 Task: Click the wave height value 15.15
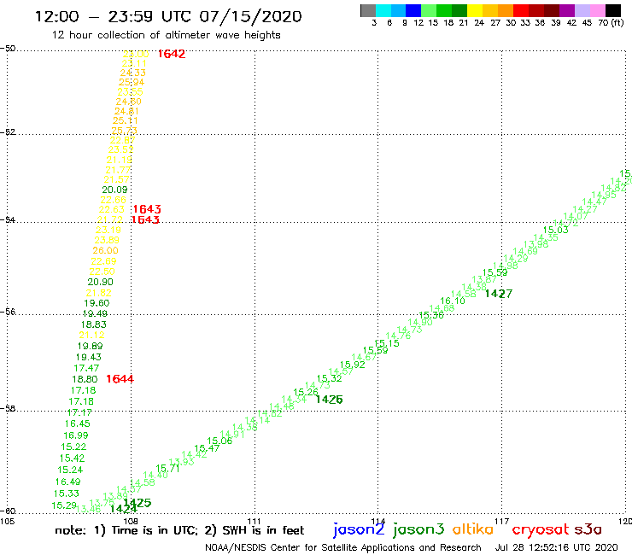point(387,343)
